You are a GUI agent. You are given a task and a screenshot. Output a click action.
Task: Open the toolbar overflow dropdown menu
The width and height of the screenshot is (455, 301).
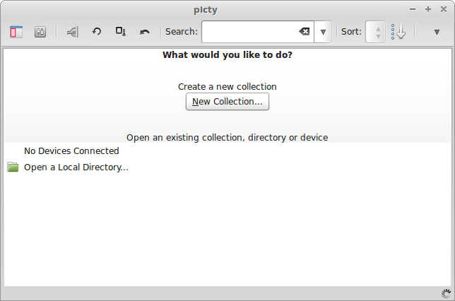tap(437, 32)
